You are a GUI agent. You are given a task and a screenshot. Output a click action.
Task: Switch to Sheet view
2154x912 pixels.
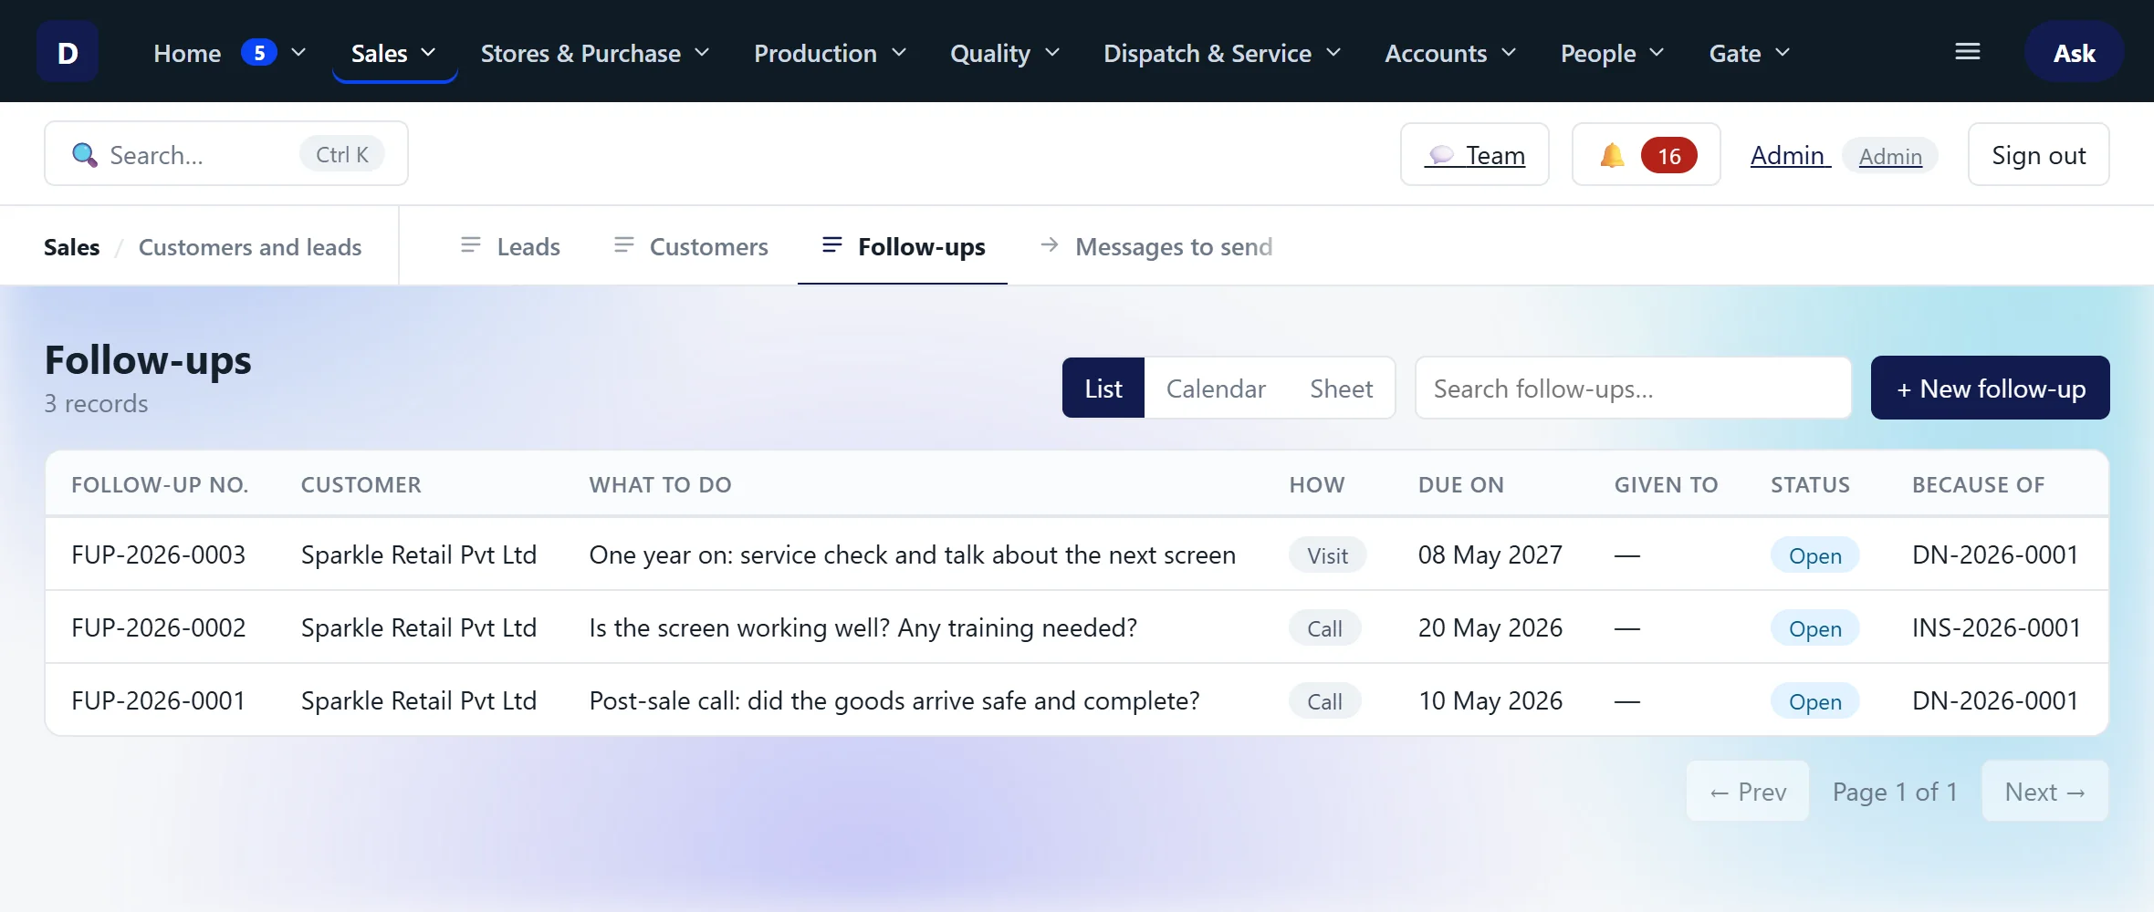pyautogui.click(x=1341, y=389)
